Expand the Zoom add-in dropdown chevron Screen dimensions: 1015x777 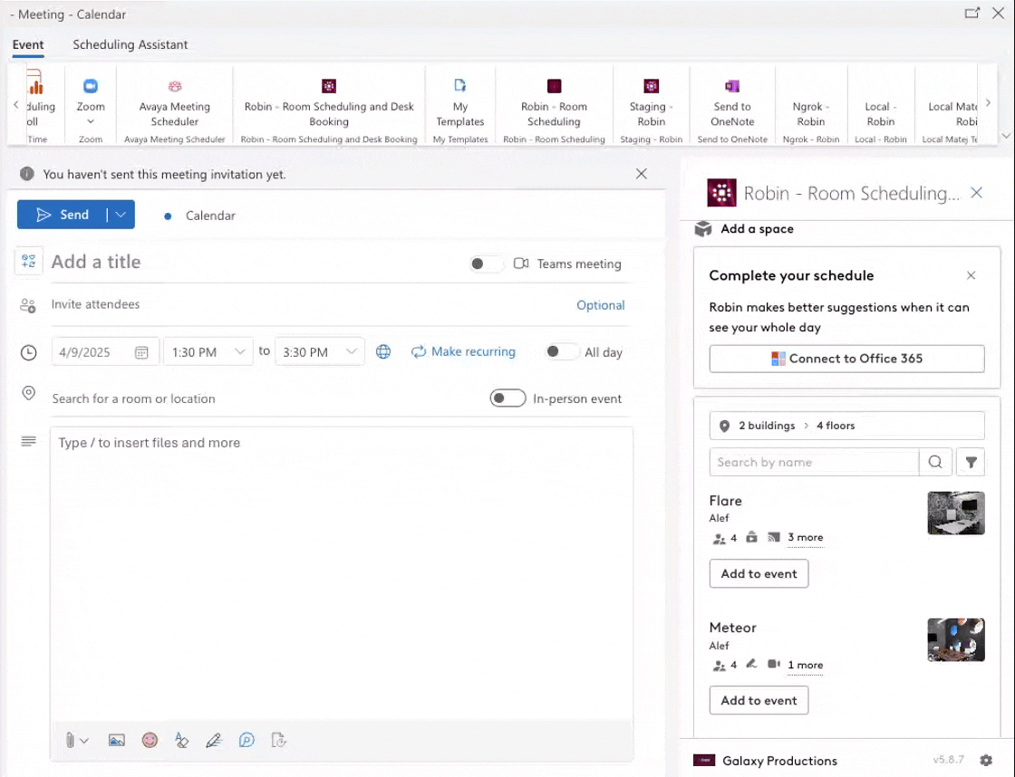(91, 121)
